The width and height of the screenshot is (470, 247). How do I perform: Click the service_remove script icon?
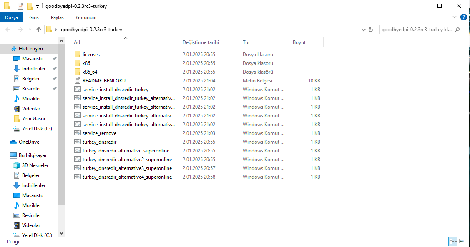click(x=78, y=133)
